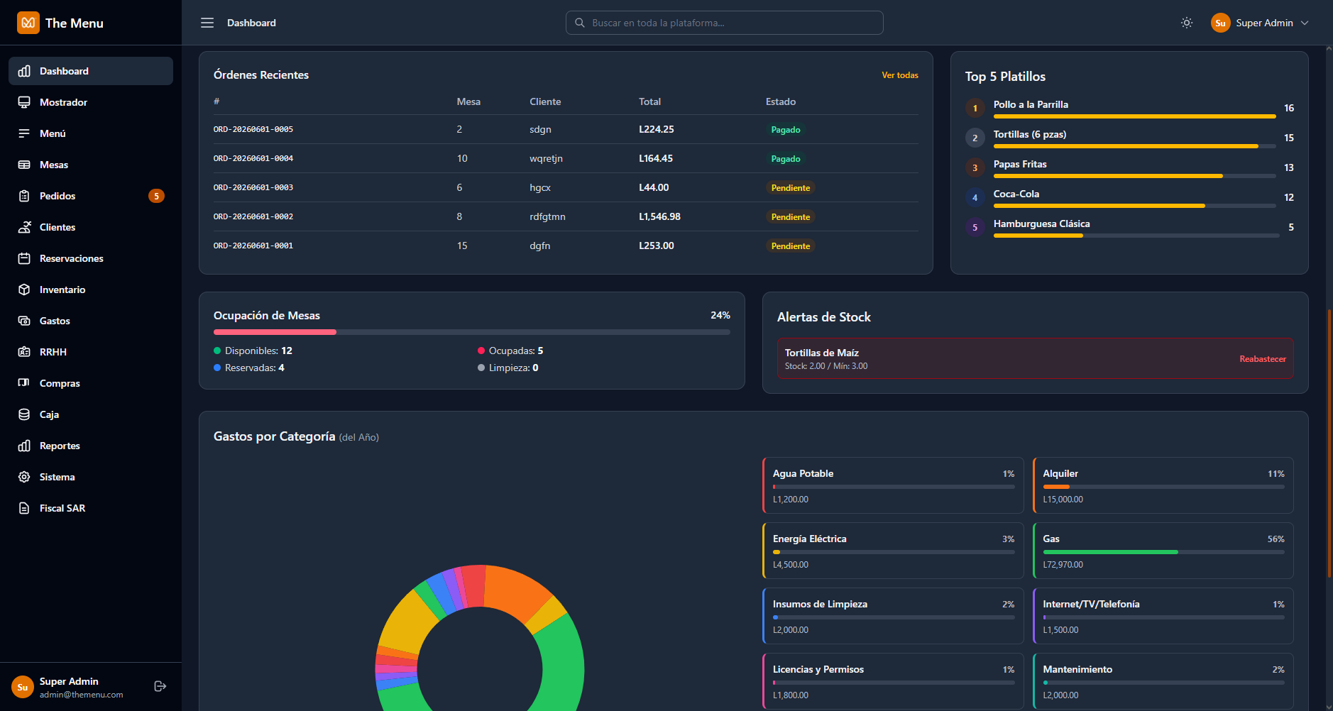Click client name wqretjn
Viewport: 1333px width, 711px height.
(x=546, y=158)
